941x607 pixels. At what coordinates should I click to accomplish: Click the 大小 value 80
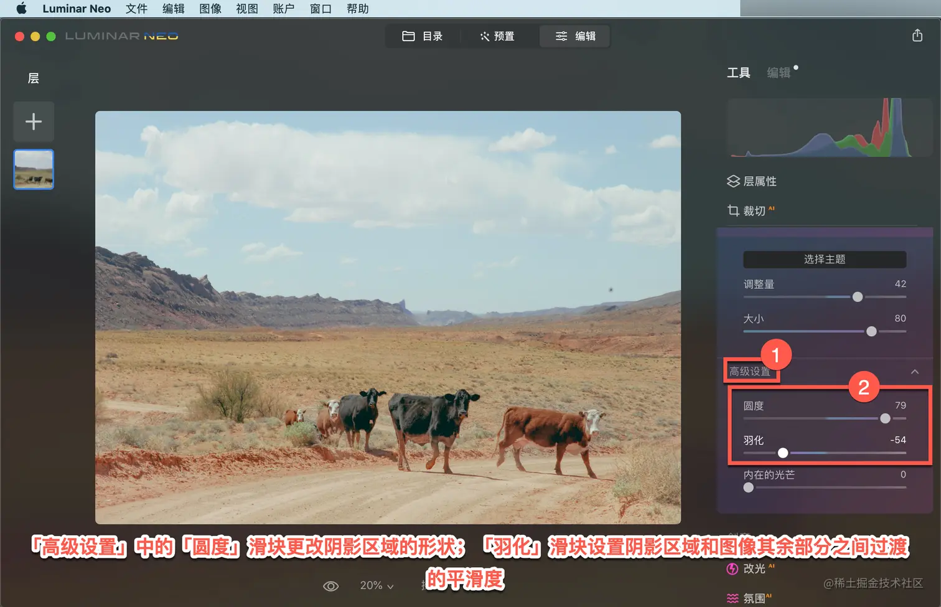click(x=900, y=318)
